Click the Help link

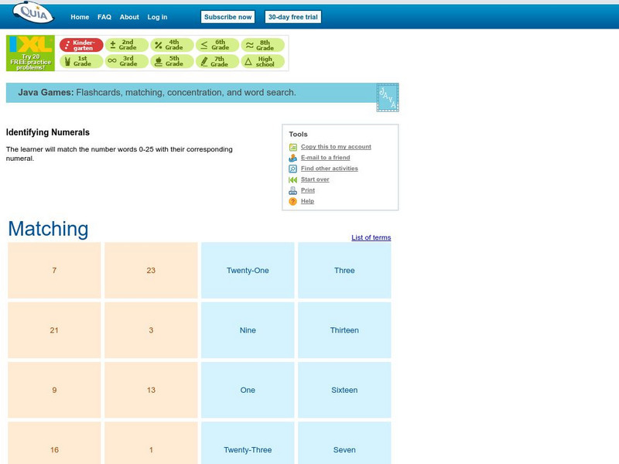(307, 201)
